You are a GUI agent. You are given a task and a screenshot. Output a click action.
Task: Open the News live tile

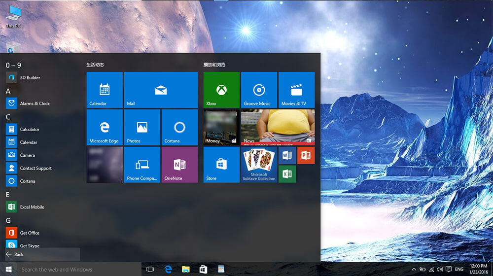pyautogui.click(x=278, y=127)
